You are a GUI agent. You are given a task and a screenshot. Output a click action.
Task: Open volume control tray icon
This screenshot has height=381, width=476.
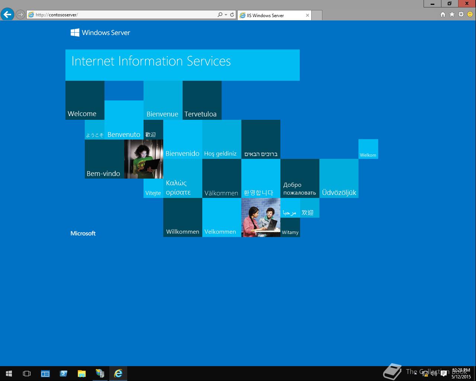pos(434,374)
